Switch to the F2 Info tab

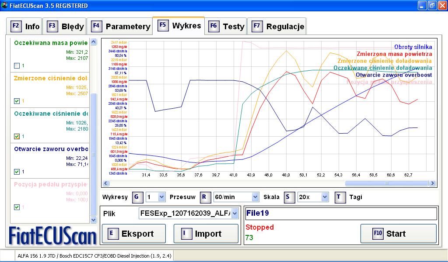tap(24, 26)
